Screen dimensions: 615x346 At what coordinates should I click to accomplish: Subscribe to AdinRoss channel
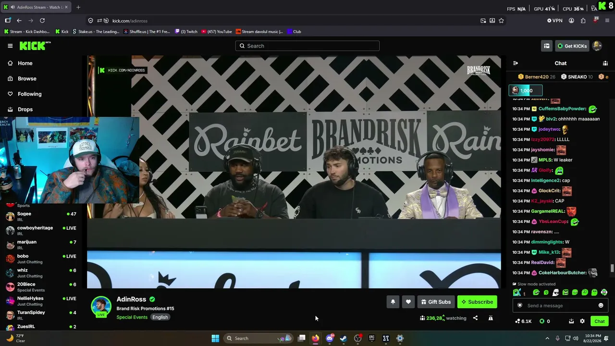[x=477, y=302]
